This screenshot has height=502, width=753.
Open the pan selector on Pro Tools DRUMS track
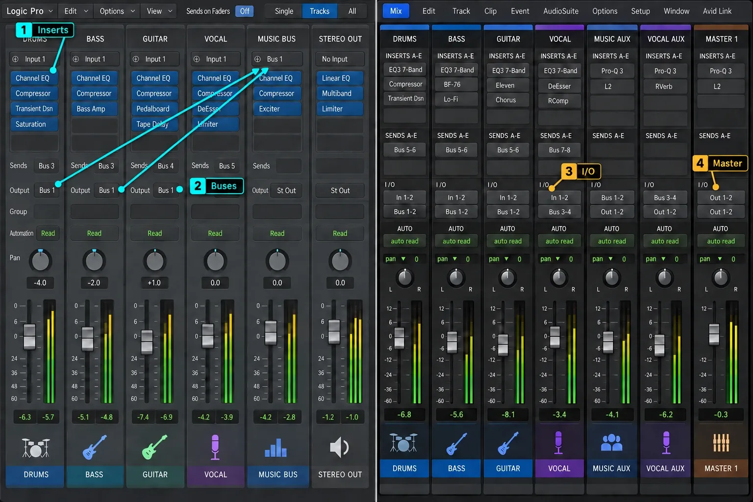click(396, 259)
